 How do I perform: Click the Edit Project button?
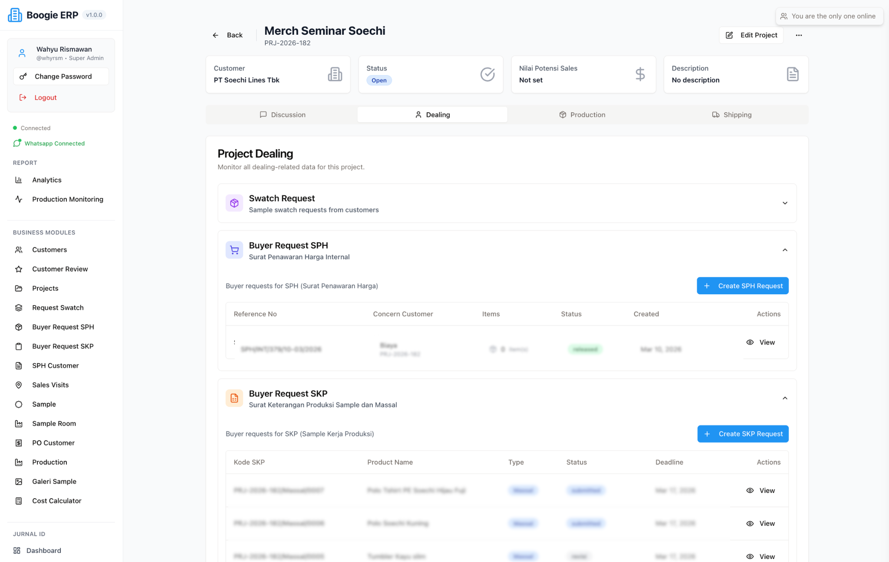[751, 35]
